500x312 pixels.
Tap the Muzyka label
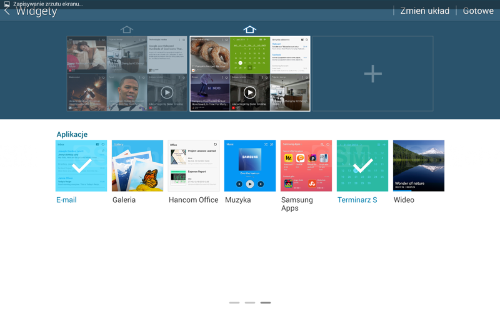point(237,200)
